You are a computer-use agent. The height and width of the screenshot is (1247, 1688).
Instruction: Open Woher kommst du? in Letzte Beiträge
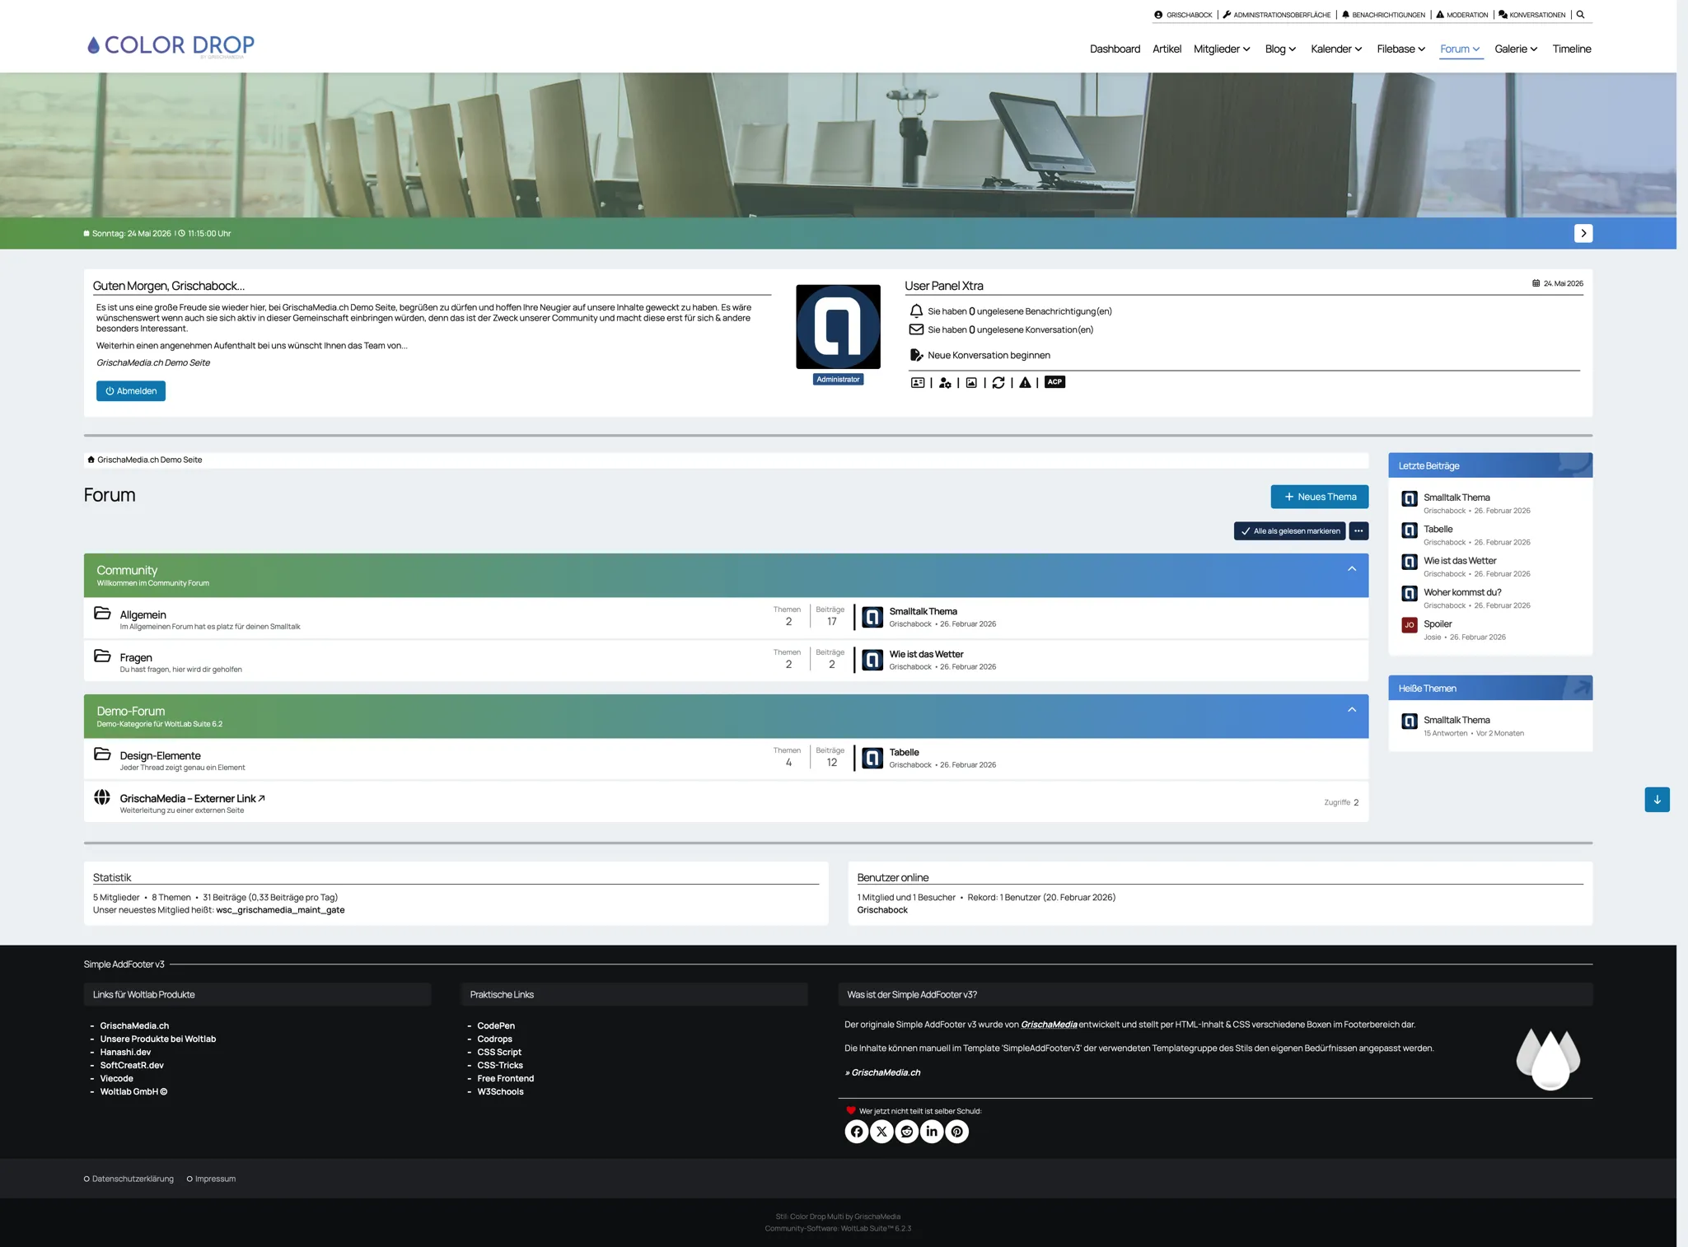pos(1462,592)
